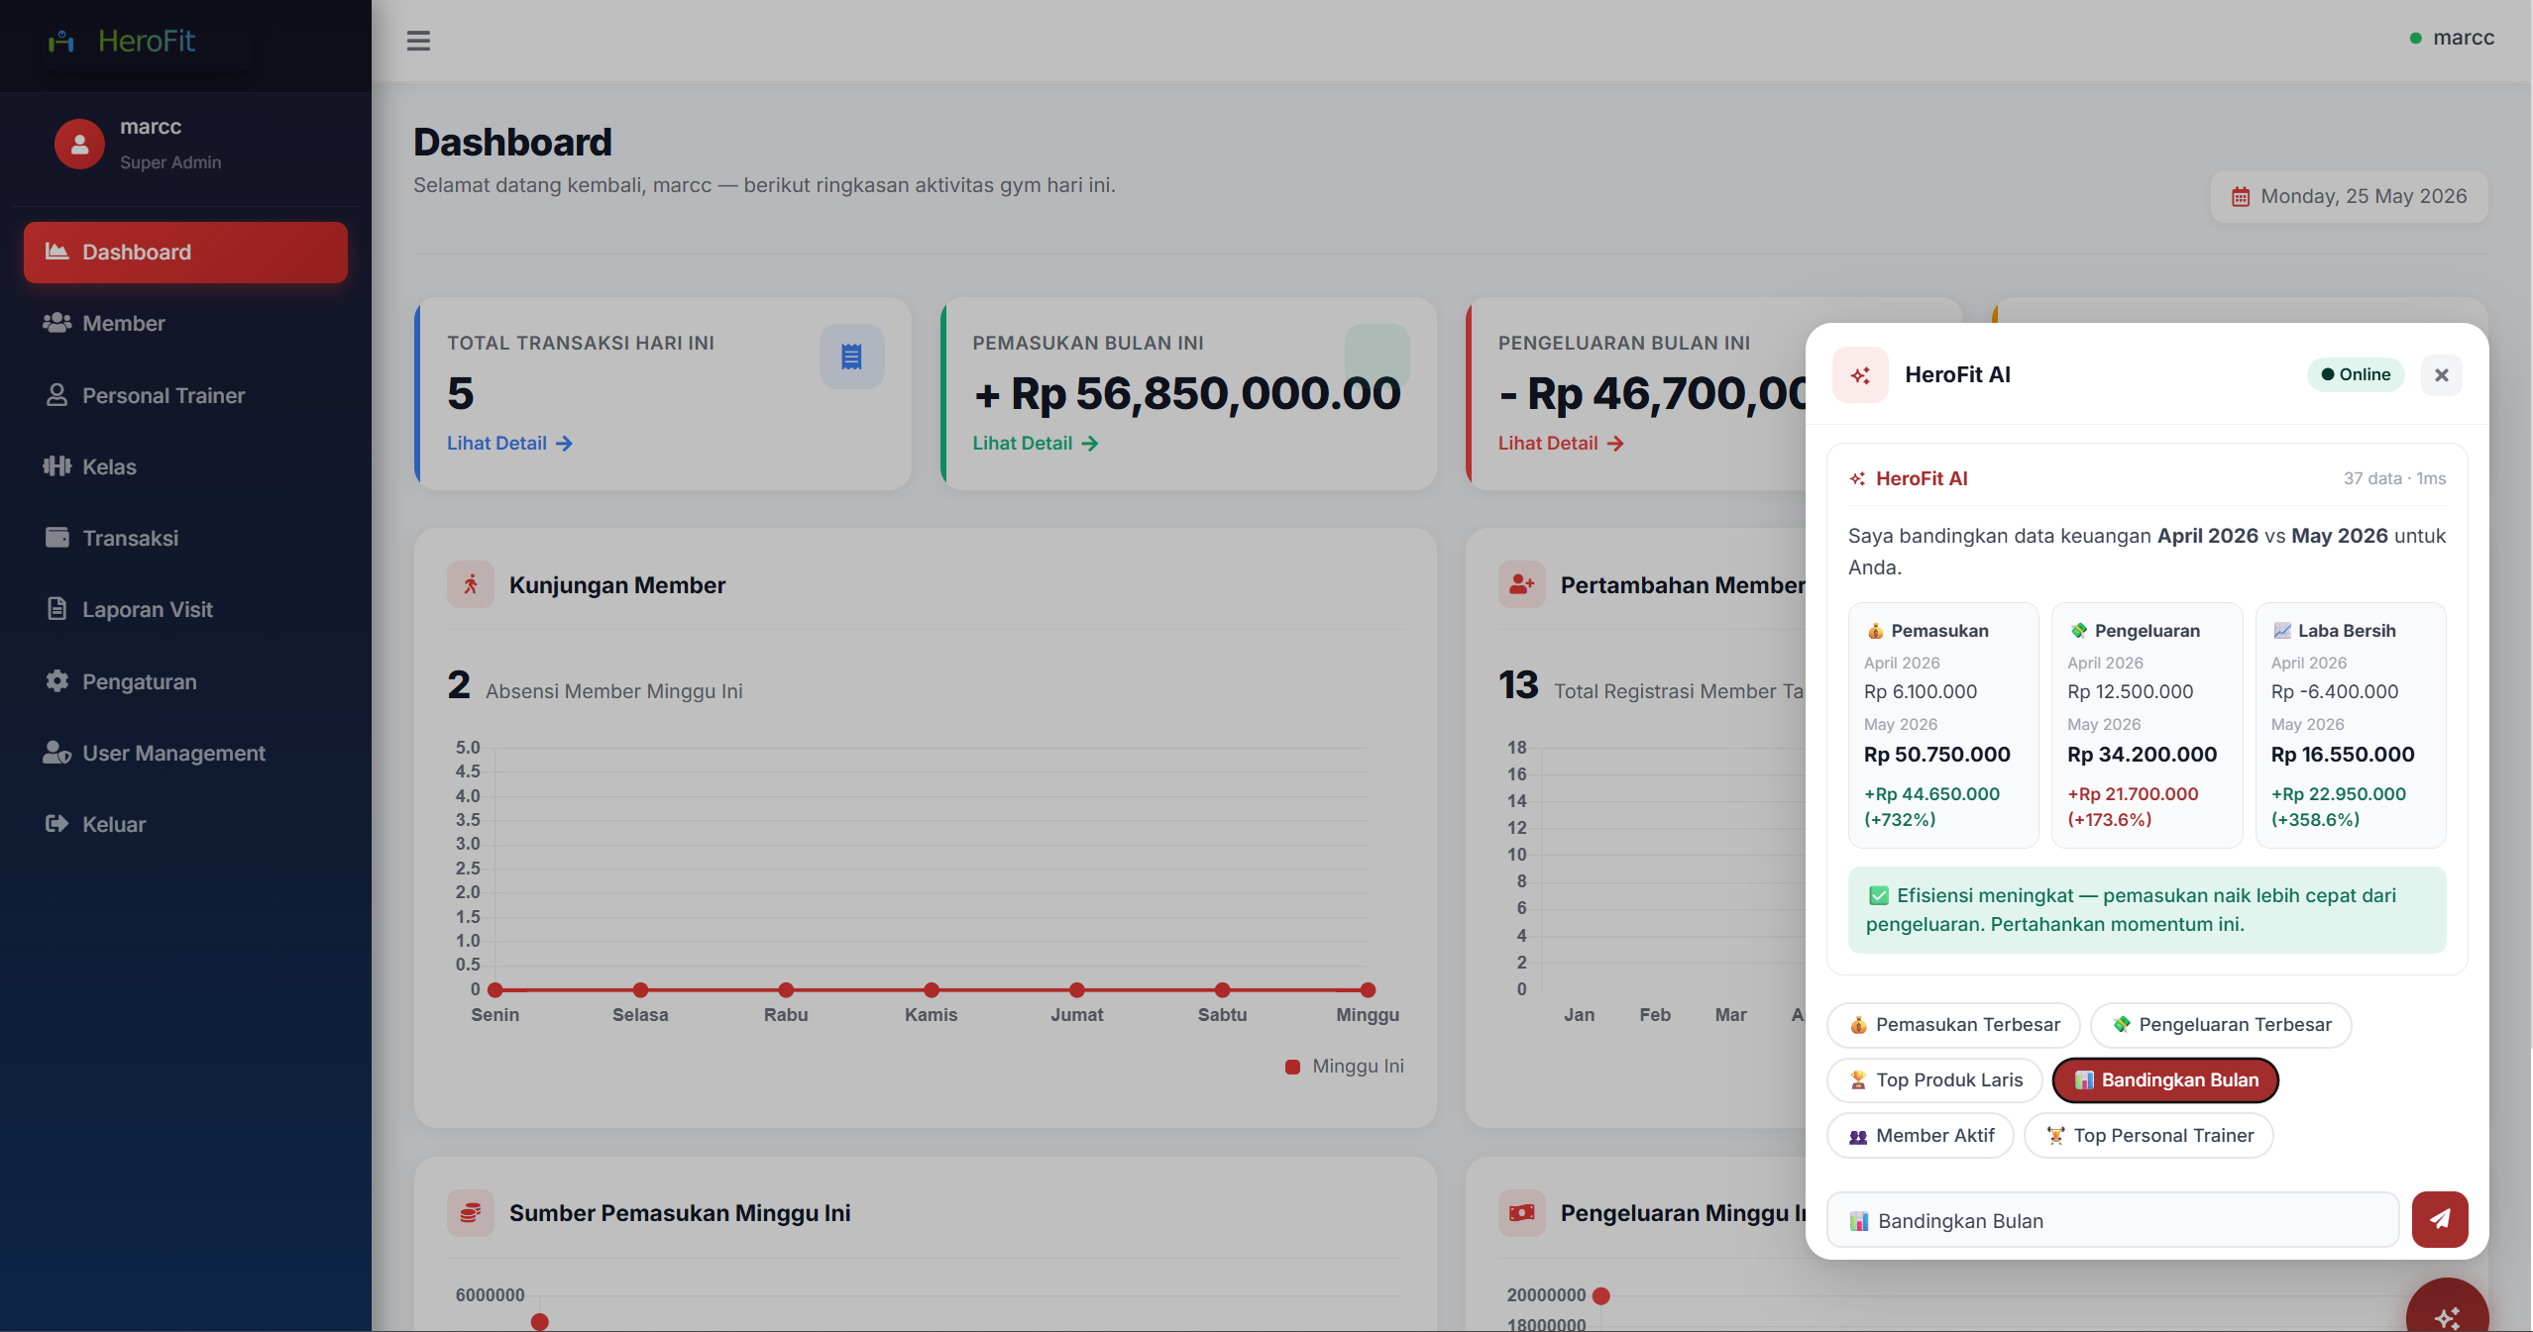Click the Senin data point on visit chart
Viewport: 2533px width, 1332px height.
pyautogui.click(x=496, y=989)
